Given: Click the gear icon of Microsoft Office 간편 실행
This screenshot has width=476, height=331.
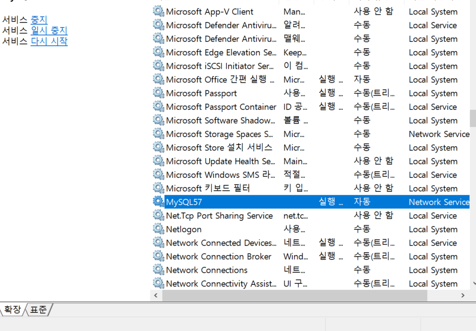Looking at the screenshot, I should (158, 80).
